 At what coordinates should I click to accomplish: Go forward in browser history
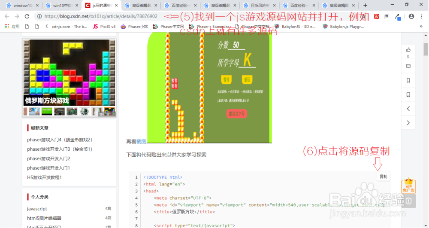[17, 16]
